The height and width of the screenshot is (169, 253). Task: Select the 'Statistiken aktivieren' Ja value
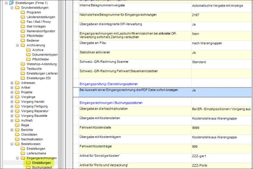pos(194,53)
